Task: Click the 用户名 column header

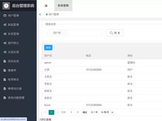Action: (48, 56)
